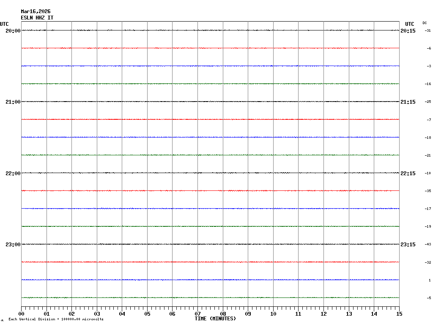Viewport: 433px width, 325px height.
Task: Click the ESLN HHZ IT station label
Action: pos(37,18)
